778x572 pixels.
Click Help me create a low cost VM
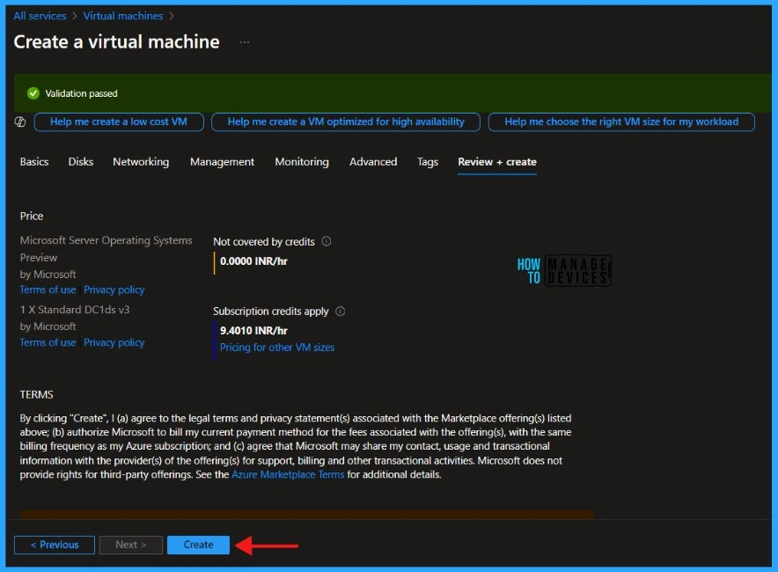119,121
